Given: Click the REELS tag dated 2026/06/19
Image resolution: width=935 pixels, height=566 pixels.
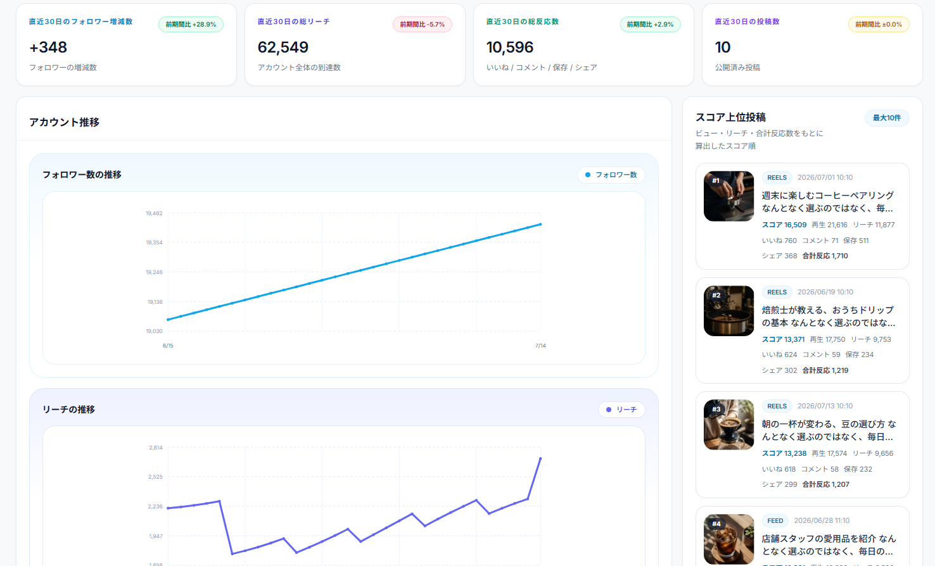Looking at the screenshot, I should 777,292.
